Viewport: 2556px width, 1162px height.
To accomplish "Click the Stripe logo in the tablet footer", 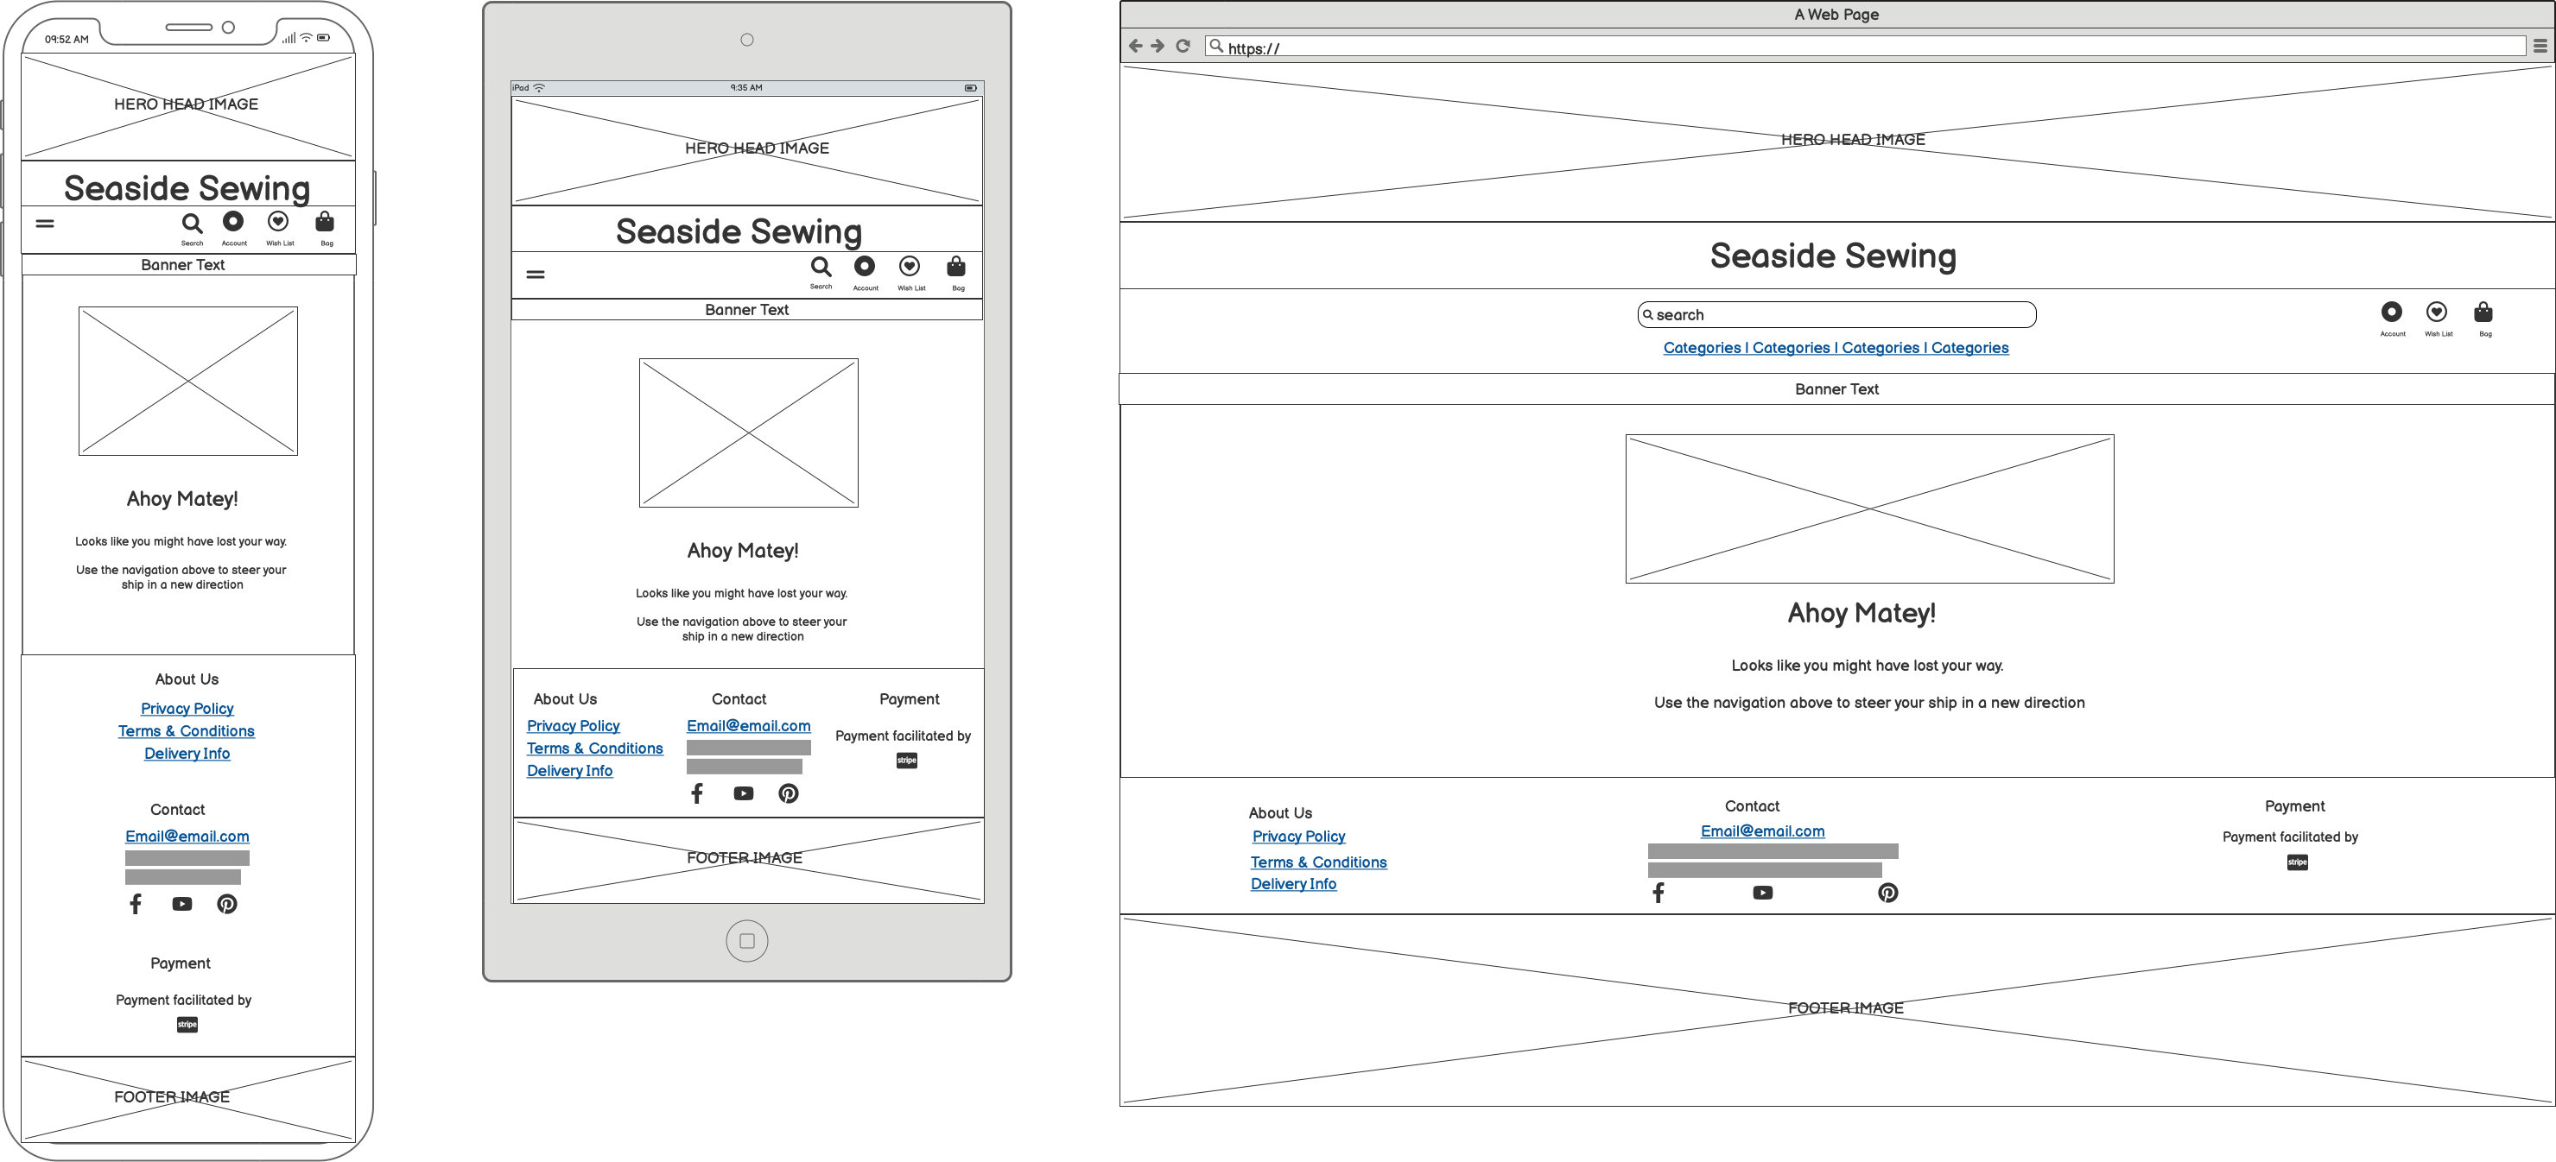I will click(907, 761).
